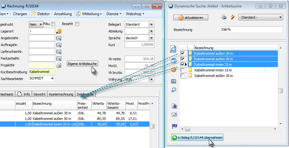Check the Kabeltrommel innen 15 m row
The width and height of the screenshot is (289, 148).
183,70
